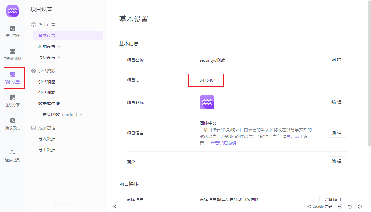Open 接口管理 in the sidebar
Viewport: 371px width, 212px height.
coord(12,32)
